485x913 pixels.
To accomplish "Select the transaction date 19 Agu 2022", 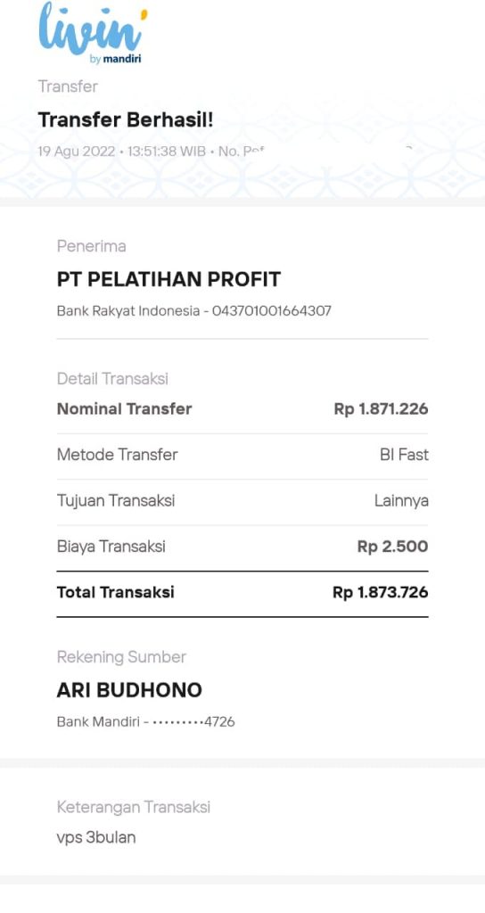I will [x=77, y=152].
